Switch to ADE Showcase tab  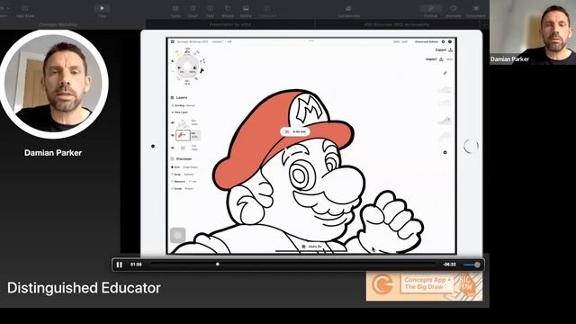397,24
